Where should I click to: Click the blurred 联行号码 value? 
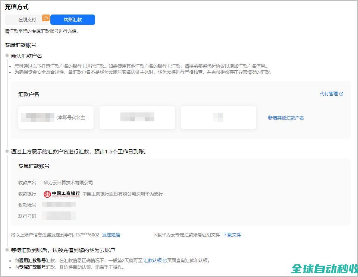[59, 216]
